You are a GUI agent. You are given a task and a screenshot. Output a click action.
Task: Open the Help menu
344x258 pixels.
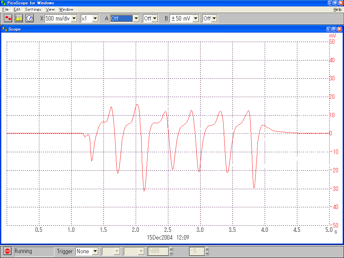pos(337,9)
